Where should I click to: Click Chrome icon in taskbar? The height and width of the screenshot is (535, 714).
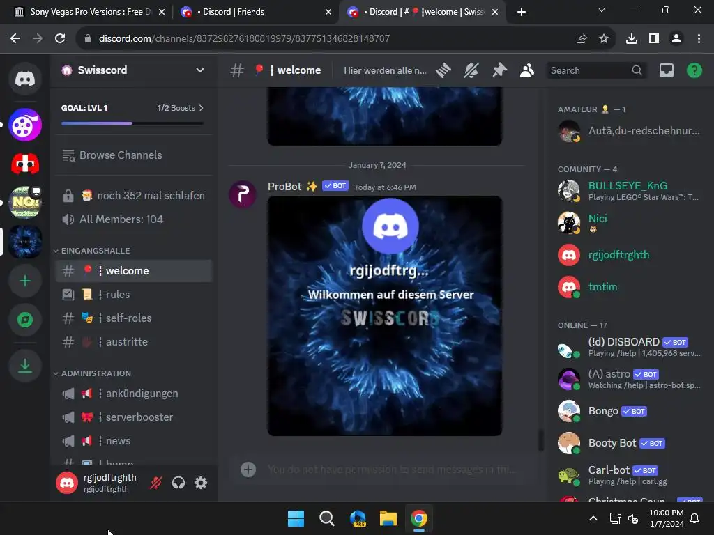[419, 518]
